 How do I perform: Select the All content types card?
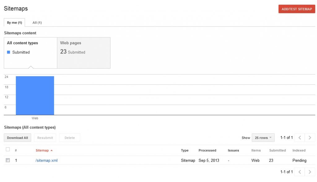(x=30, y=53)
